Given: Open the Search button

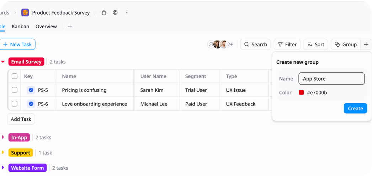Looking at the screenshot, I should [255, 44].
